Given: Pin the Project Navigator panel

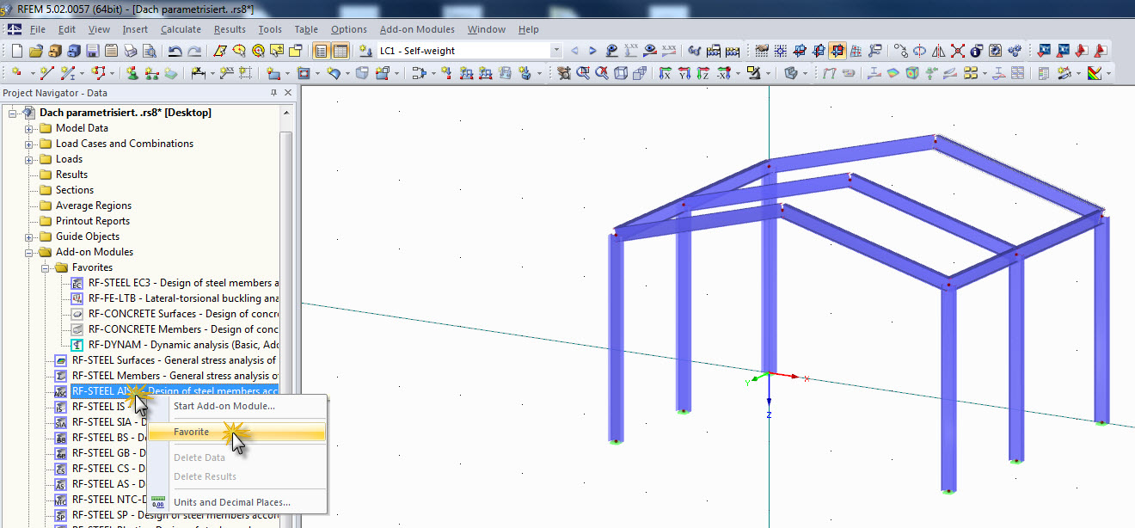Looking at the screenshot, I should 274,93.
